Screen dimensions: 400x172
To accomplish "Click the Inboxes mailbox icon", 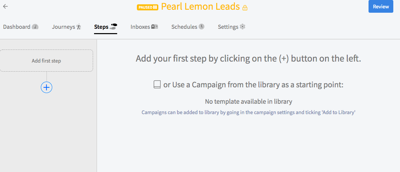I will click(x=155, y=26).
